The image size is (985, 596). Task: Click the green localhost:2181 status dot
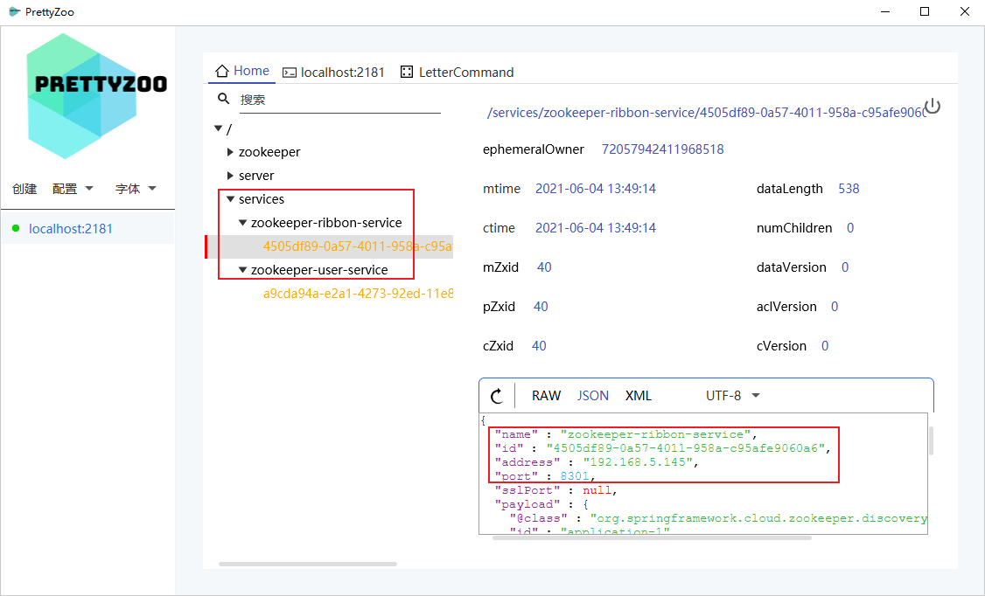[16, 228]
